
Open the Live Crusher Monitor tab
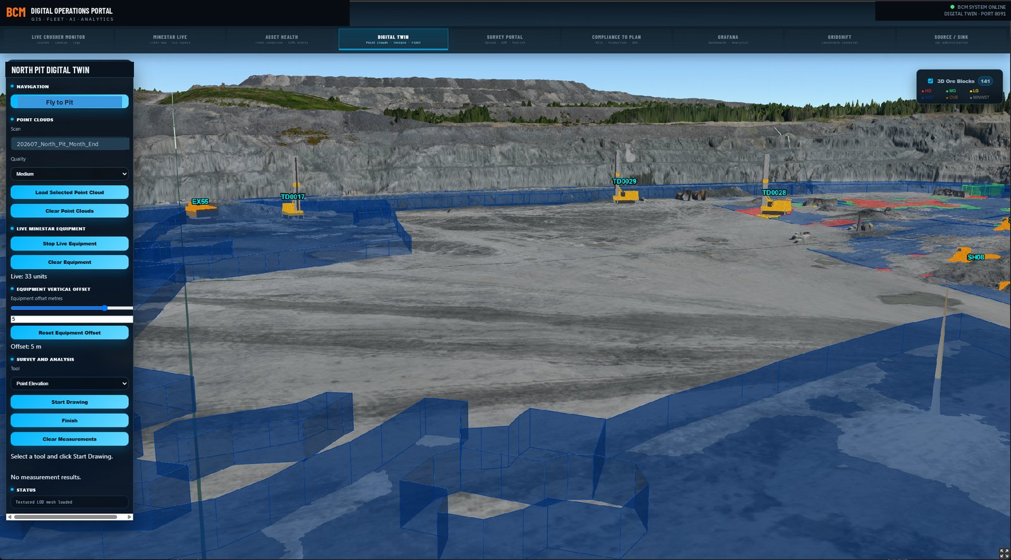coord(58,39)
